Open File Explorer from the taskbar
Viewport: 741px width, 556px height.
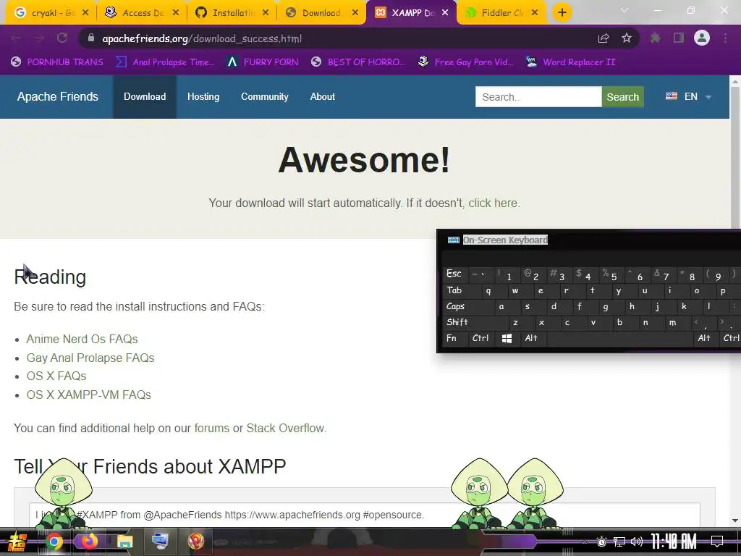click(x=124, y=542)
